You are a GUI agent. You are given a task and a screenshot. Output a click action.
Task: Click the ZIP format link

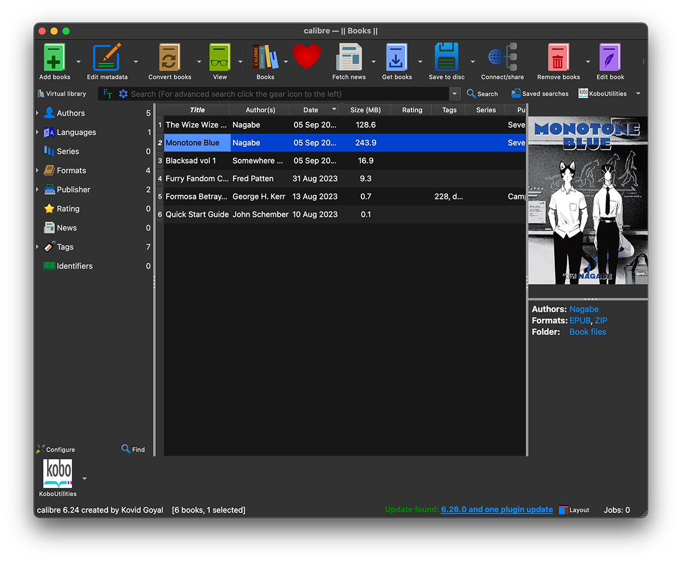tap(601, 321)
